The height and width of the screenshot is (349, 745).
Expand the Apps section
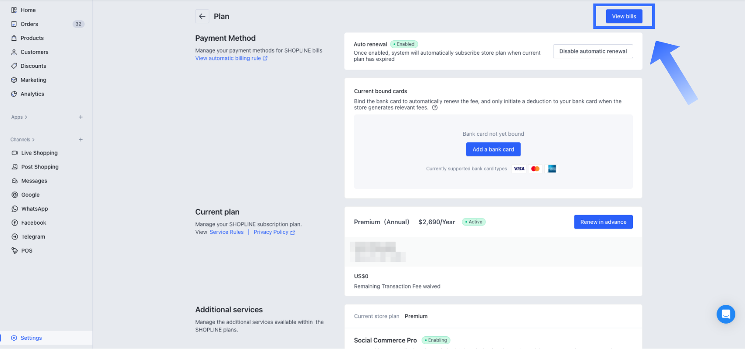(19, 117)
